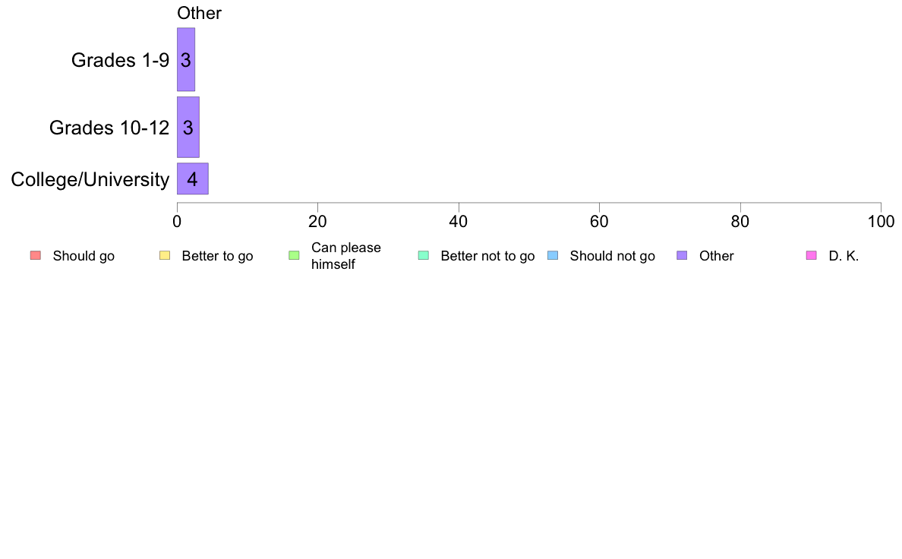Click the blue Should not go swatch
This screenshot has height=559, width=902.
pyautogui.click(x=553, y=256)
